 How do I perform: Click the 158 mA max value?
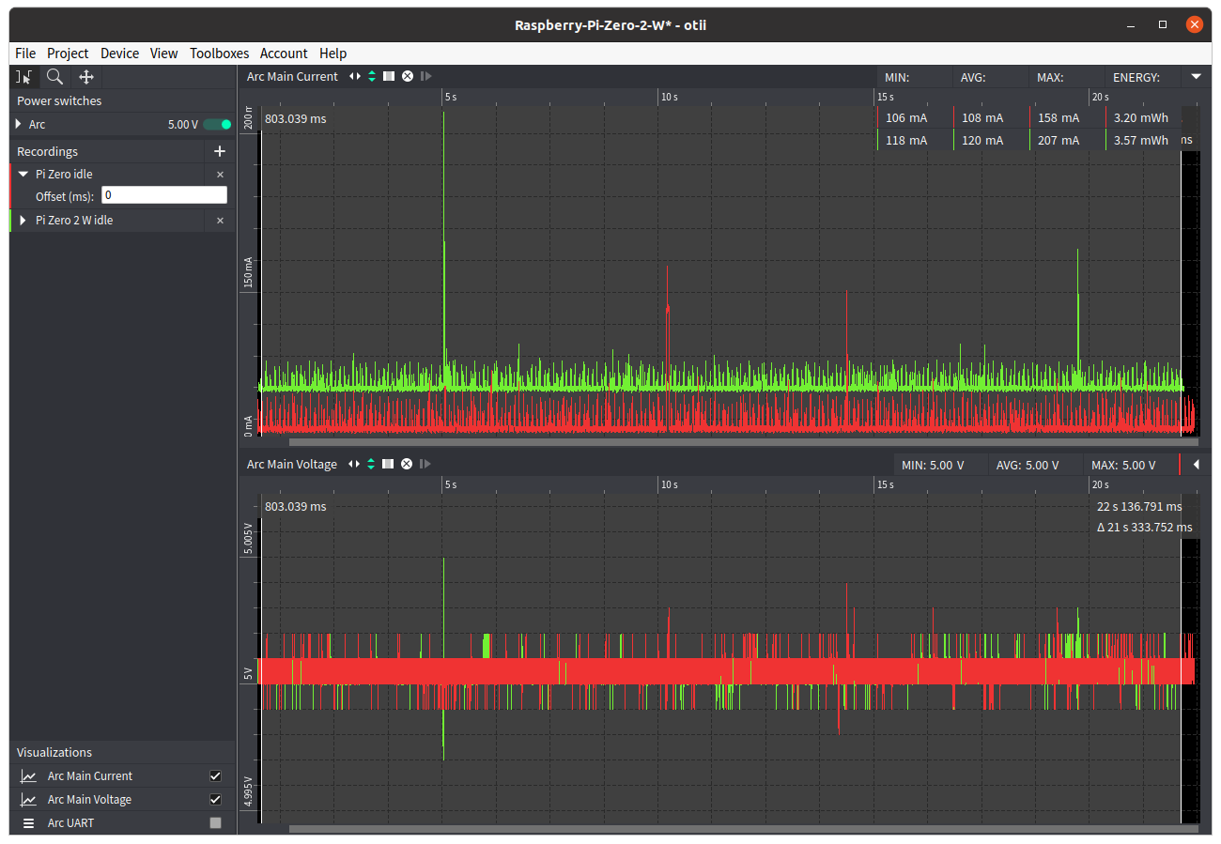pyautogui.click(x=1059, y=118)
